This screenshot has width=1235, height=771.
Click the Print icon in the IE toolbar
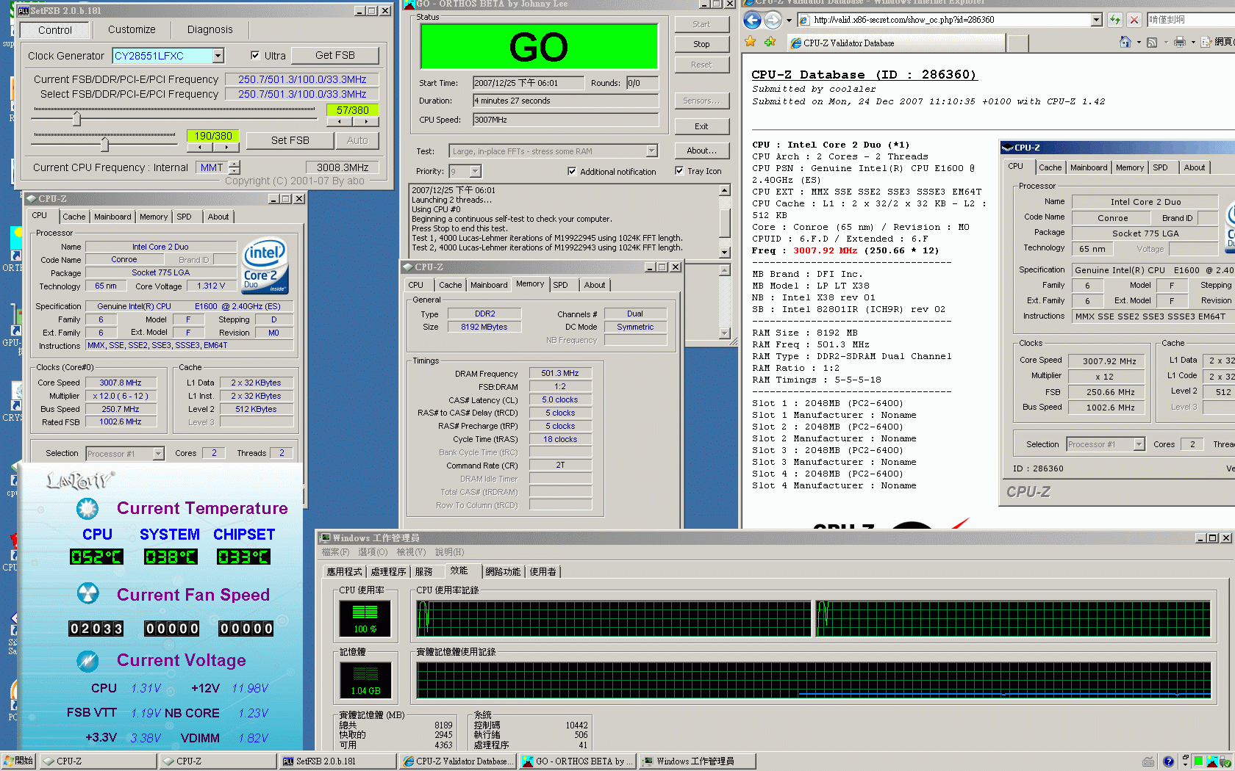point(1179,42)
